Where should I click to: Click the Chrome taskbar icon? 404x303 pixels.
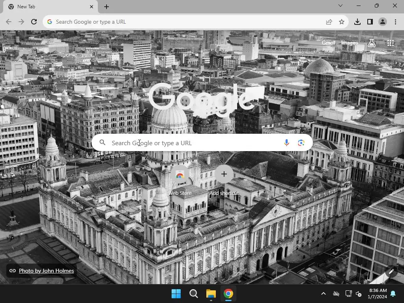[x=228, y=294]
